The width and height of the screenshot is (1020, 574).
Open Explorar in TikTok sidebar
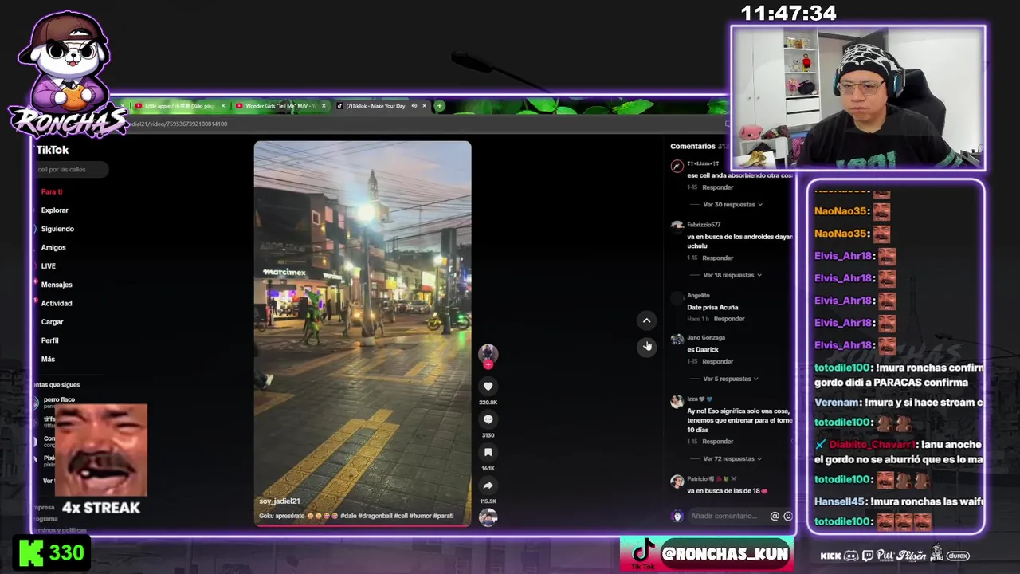[x=55, y=210]
